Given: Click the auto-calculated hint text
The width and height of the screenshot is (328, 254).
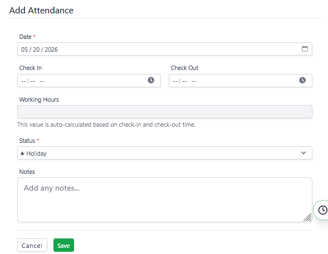Looking at the screenshot, I should (106, 124).
